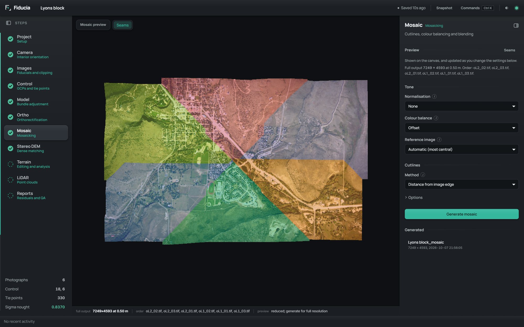The width and height of the screenshot is (524, 327).
Task: Open generated Lyons block_mosaic entry
Action: (x=461, y=245)
